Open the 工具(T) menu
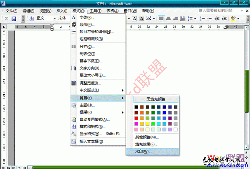 95,11
